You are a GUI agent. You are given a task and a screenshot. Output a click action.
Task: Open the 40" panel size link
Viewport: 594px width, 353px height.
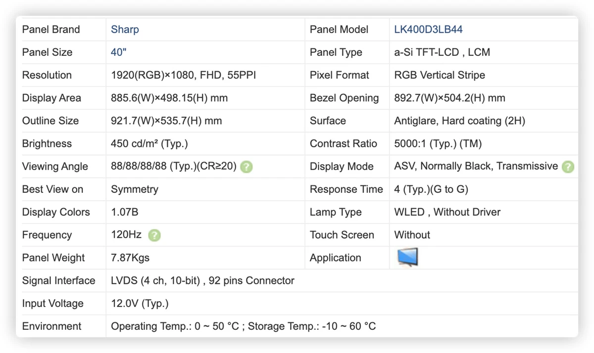tap(119, 52)
